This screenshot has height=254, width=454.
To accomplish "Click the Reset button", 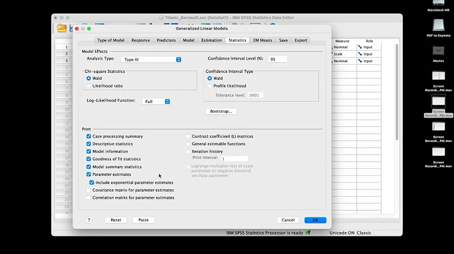I will [116, 220].
